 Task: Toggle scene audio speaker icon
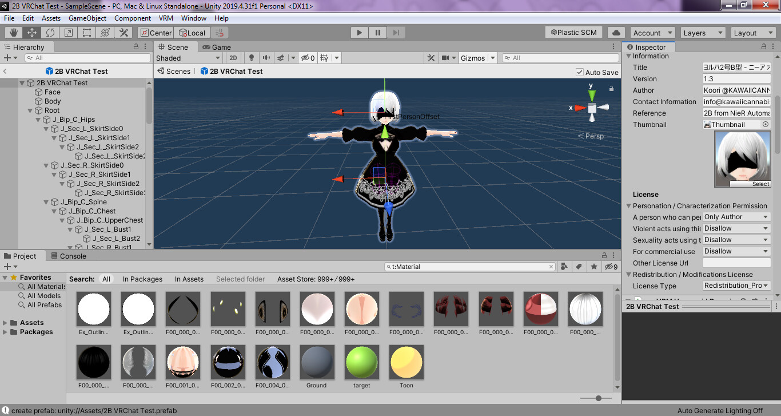tap(266, 58)
